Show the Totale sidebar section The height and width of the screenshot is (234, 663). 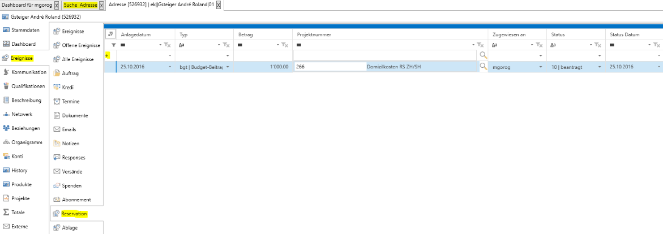19,213
